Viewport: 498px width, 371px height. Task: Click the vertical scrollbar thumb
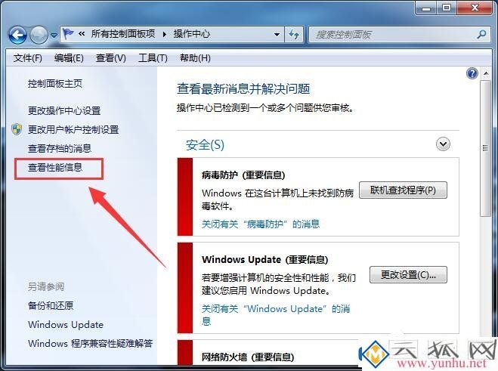coord(485,148)
